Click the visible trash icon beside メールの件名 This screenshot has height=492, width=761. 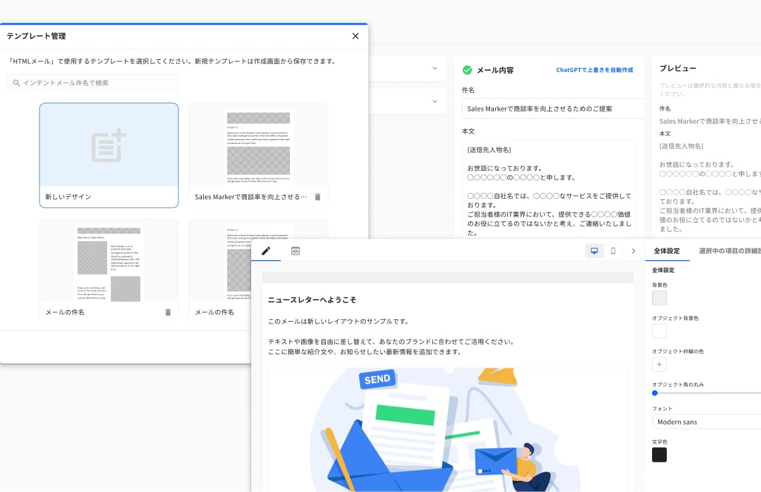[x=168, y=312]
